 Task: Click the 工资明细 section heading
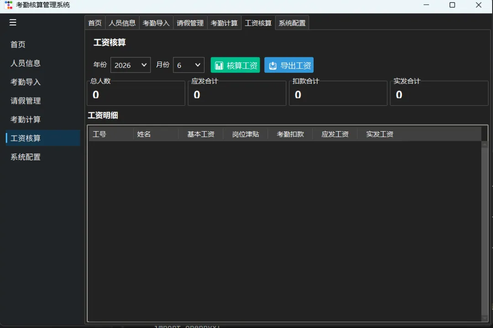103,115
